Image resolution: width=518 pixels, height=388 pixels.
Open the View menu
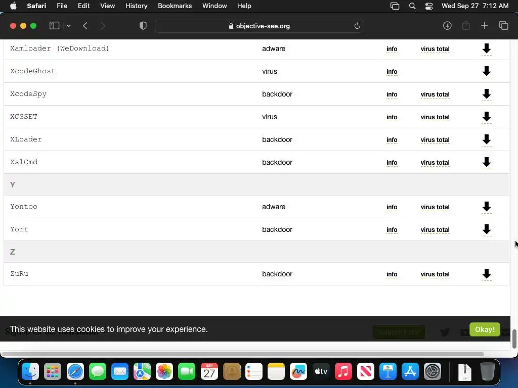tap(107, 6)
